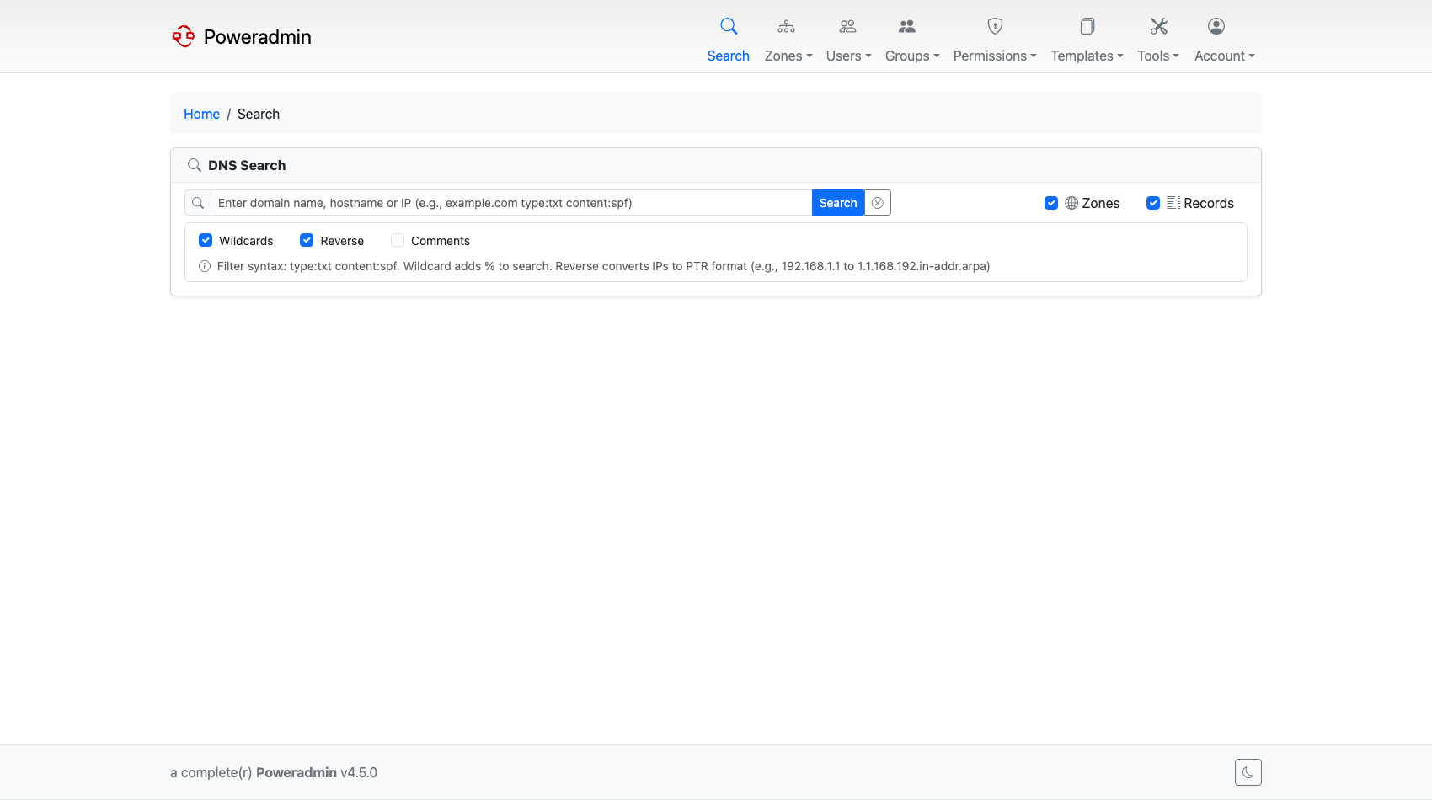This screenshot has width=1432, height=800.
Task: Click the list icon beside Records checkbox
Action: click(x=1173, y=203)
